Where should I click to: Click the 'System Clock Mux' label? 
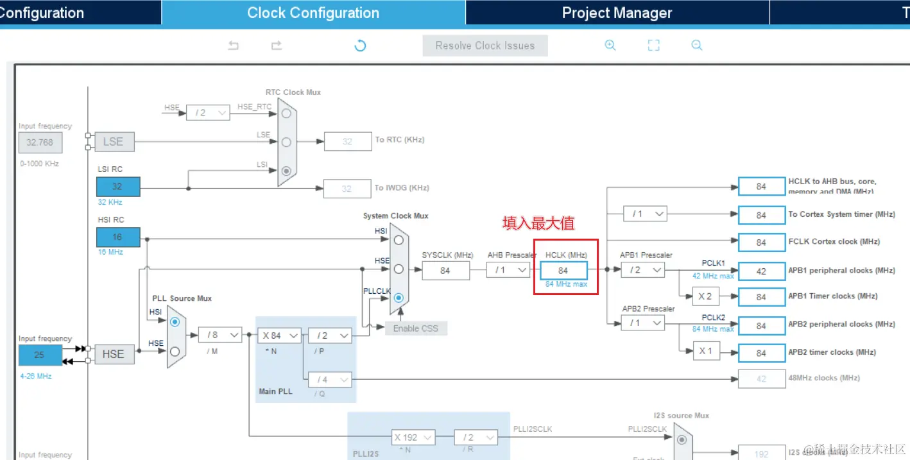pyautogui.click(x=395, y=216)
